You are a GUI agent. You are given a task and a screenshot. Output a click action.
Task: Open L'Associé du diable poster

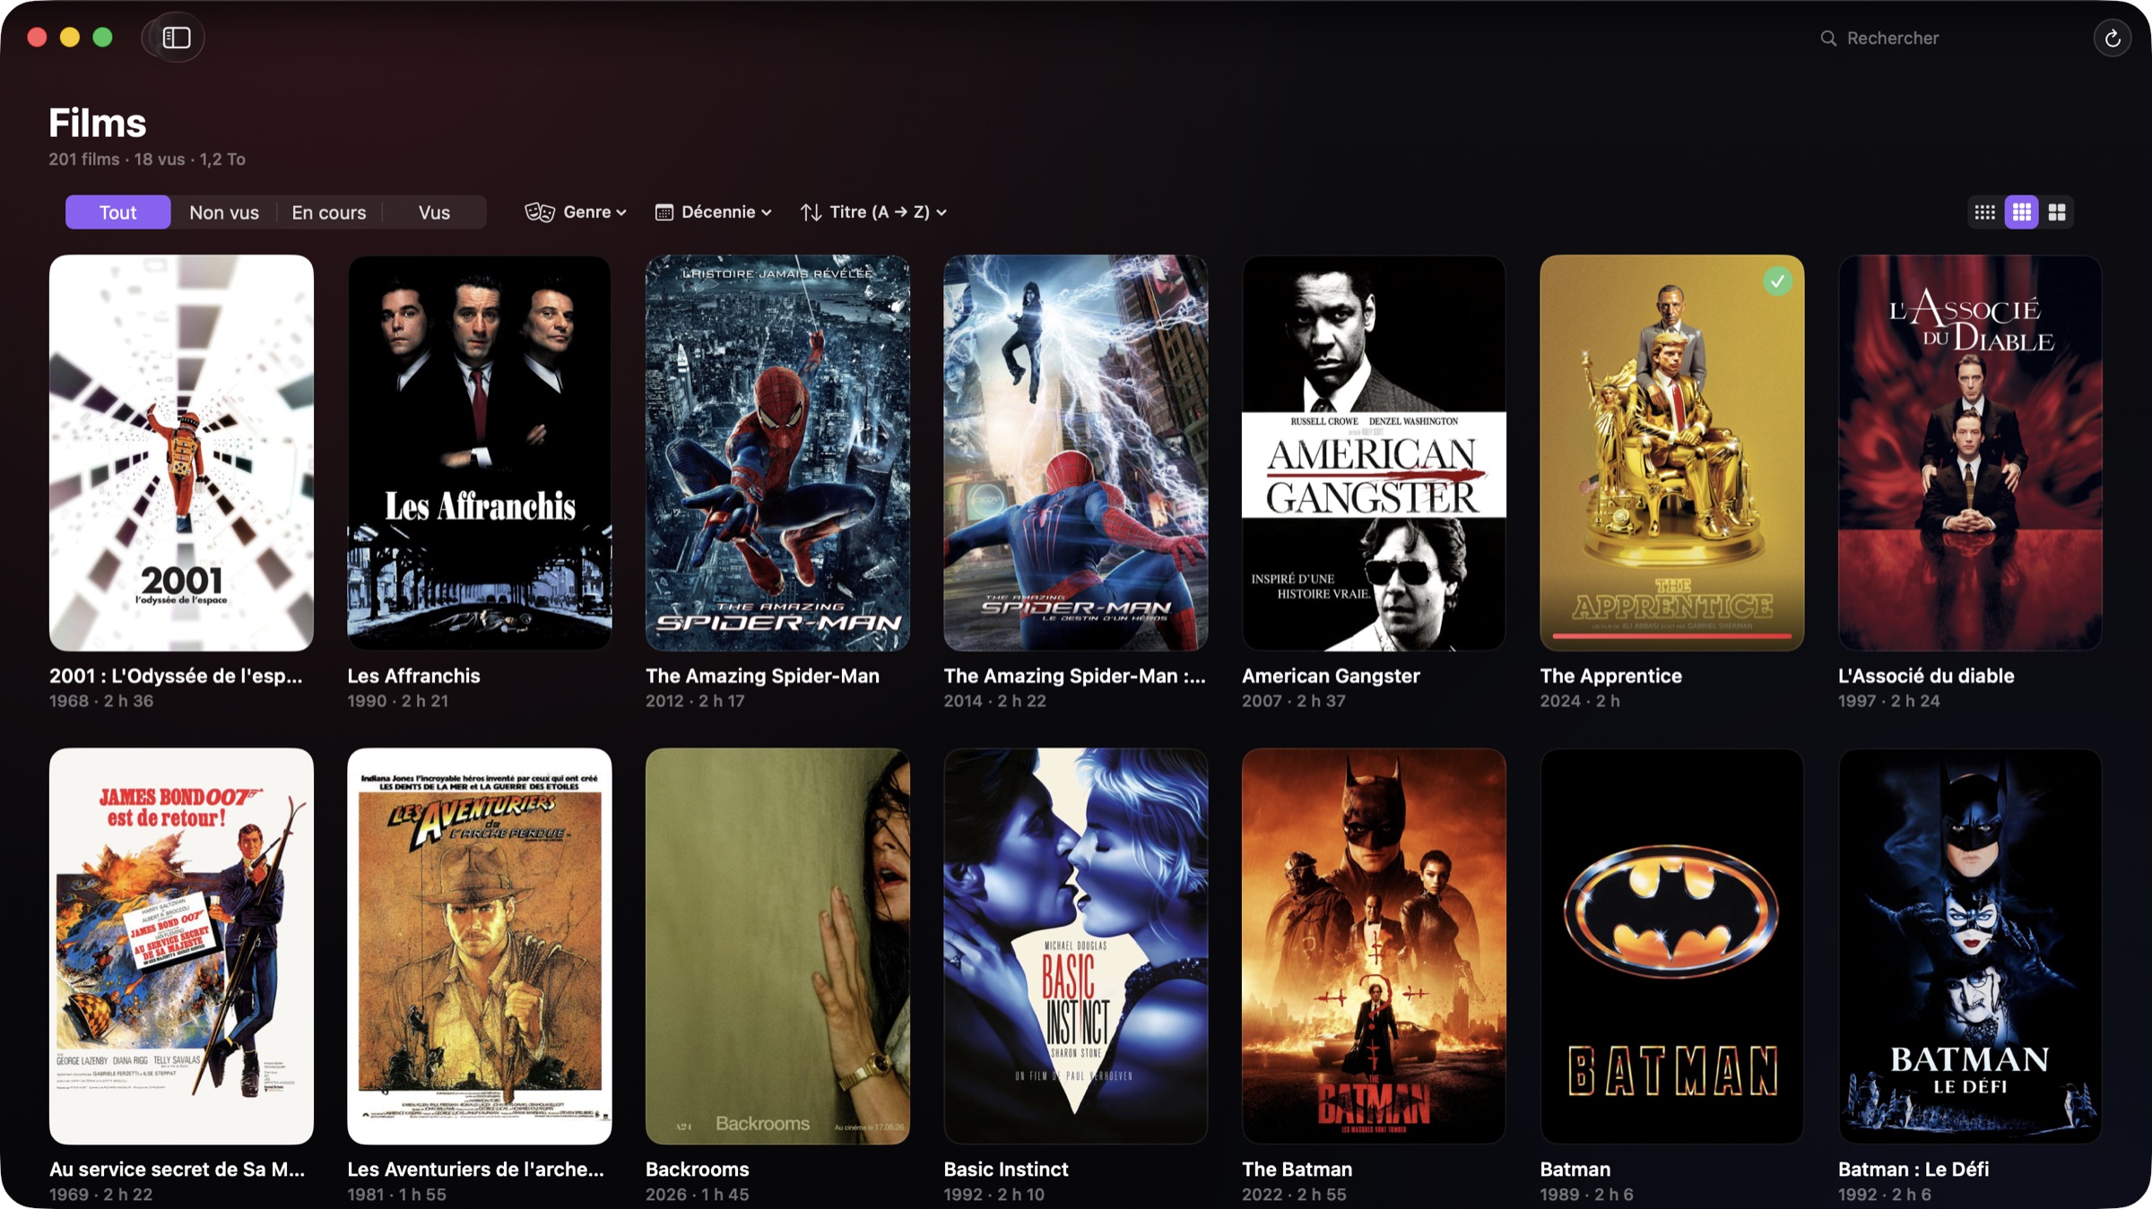coord(1970,453)
